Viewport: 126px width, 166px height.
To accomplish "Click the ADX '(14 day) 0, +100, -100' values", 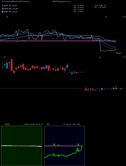I will point(71,124).
